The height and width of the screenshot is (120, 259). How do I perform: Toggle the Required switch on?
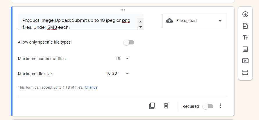[x=208, y=106]
